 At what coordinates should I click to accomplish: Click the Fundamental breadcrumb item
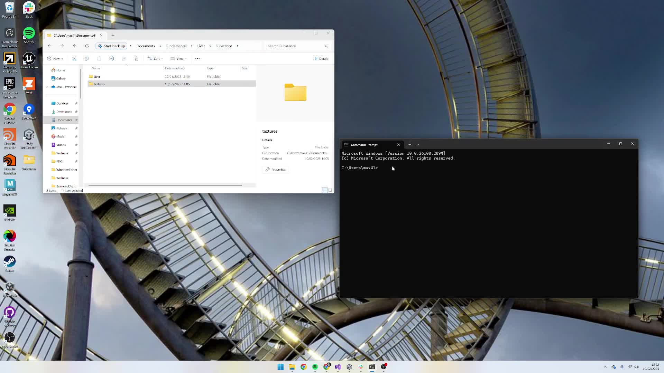tap(176, 46)
